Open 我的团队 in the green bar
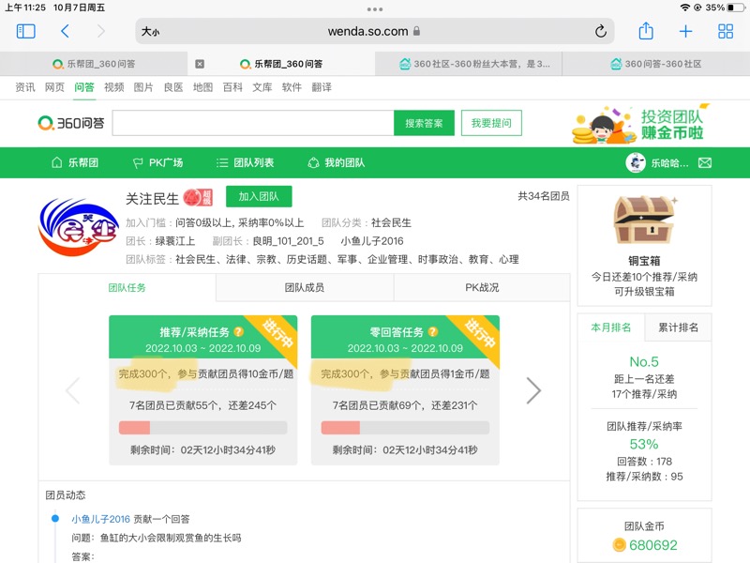This screenshot has height=563, width=750. (337, 162)
